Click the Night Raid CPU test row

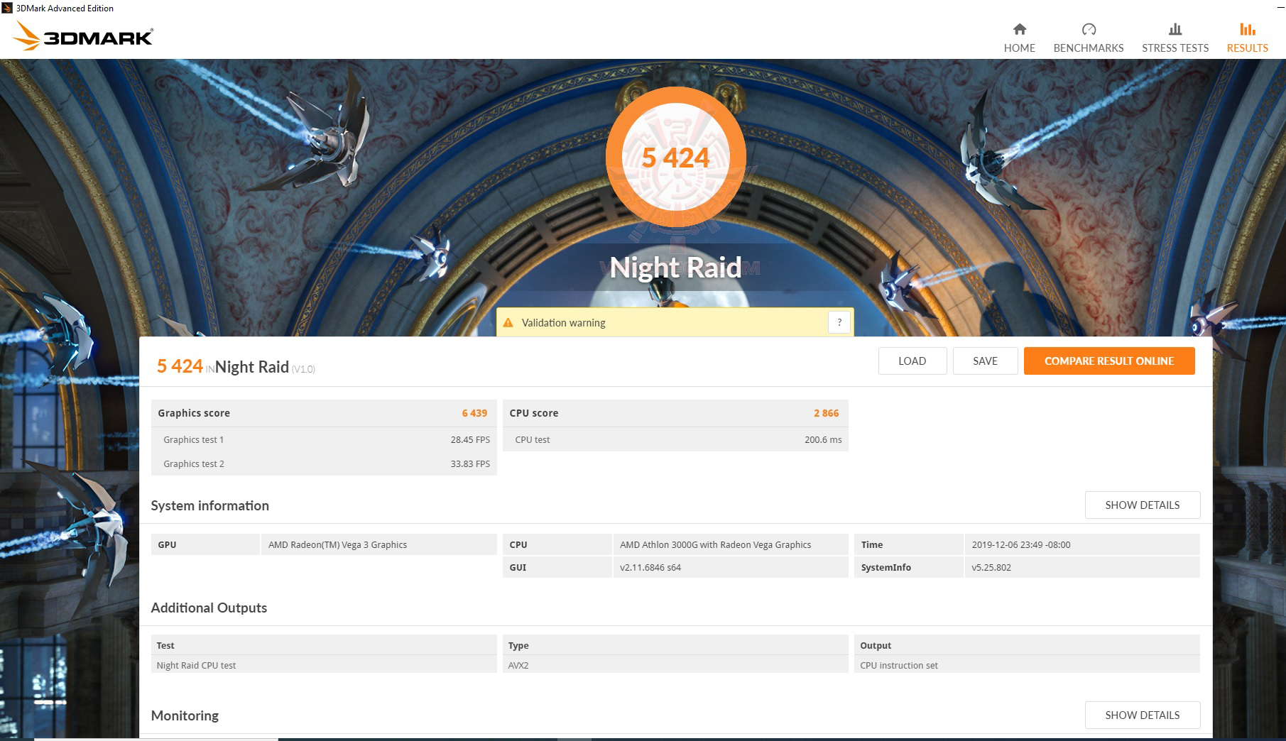click(324, 665)
